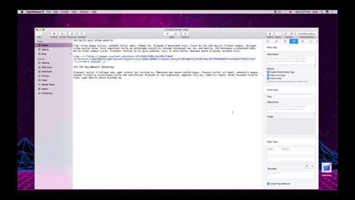Viewport: 355px width, 200px height.
Task: Open the RapidWeaver 8 menu
Action: pos(35,12)
